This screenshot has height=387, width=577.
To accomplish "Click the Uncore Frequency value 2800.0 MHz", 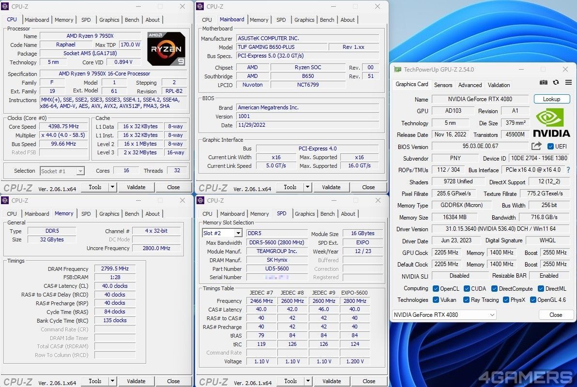I will [156, 248].
